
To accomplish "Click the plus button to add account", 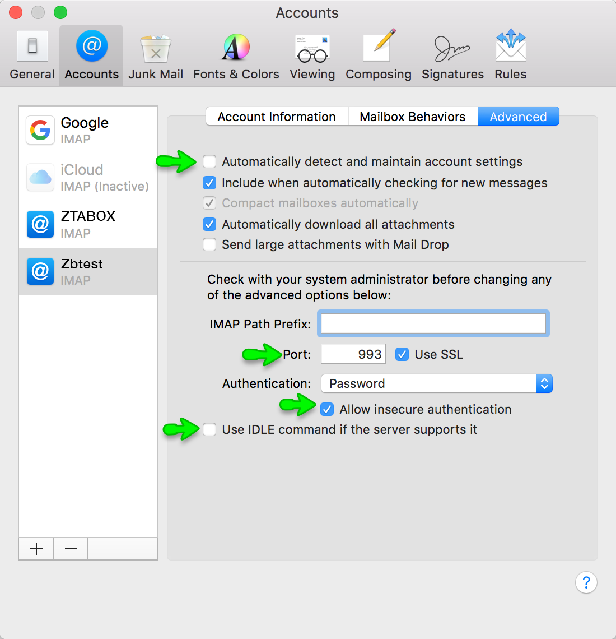I will (x=36, y=549).
